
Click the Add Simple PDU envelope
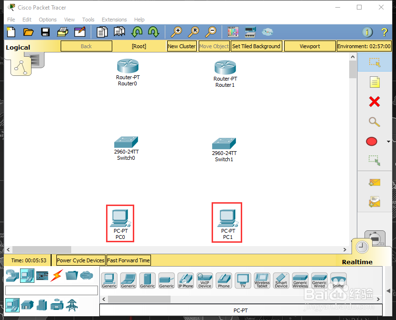tap(375, 182)
